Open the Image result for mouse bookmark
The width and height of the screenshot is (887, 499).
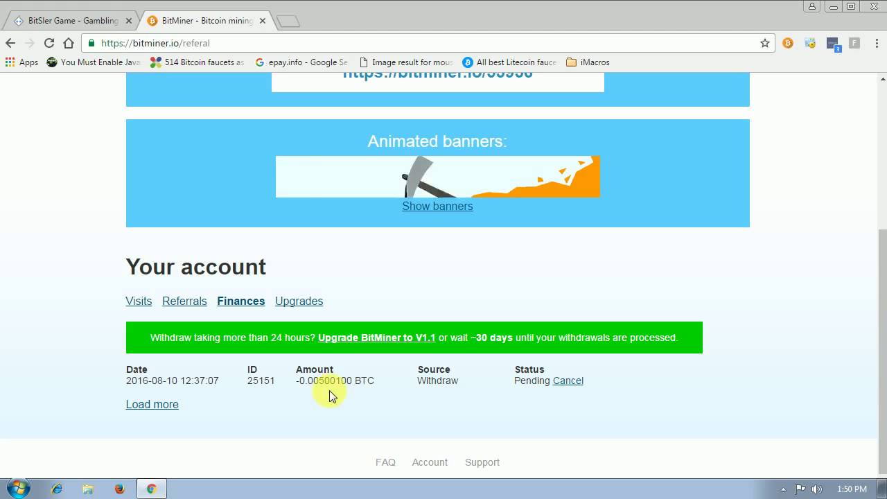406,62
